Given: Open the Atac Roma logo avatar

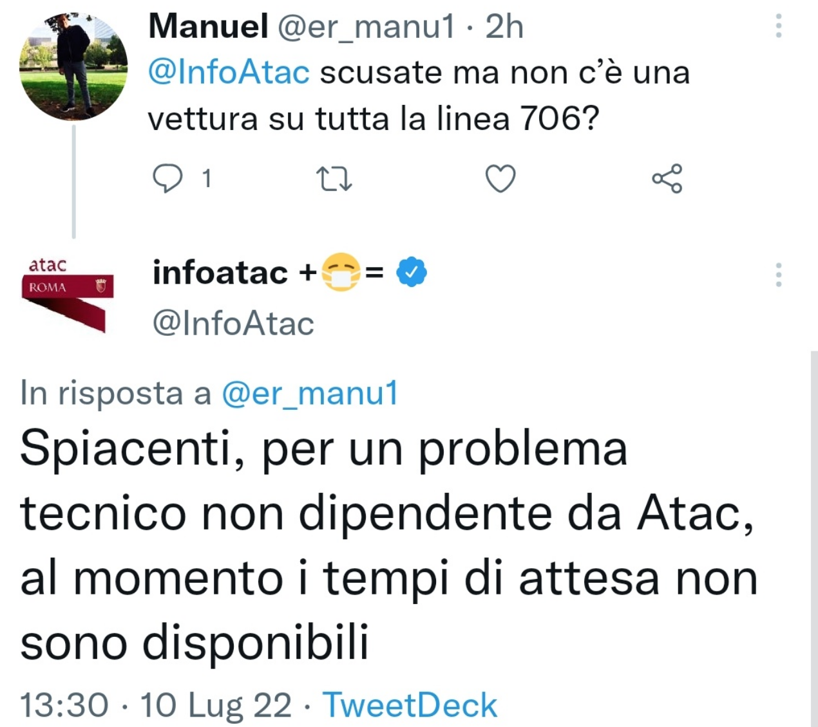Looking at the screenshot, I should [67, 295].
